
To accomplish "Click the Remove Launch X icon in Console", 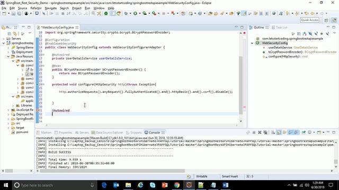I will coord(260,132).
